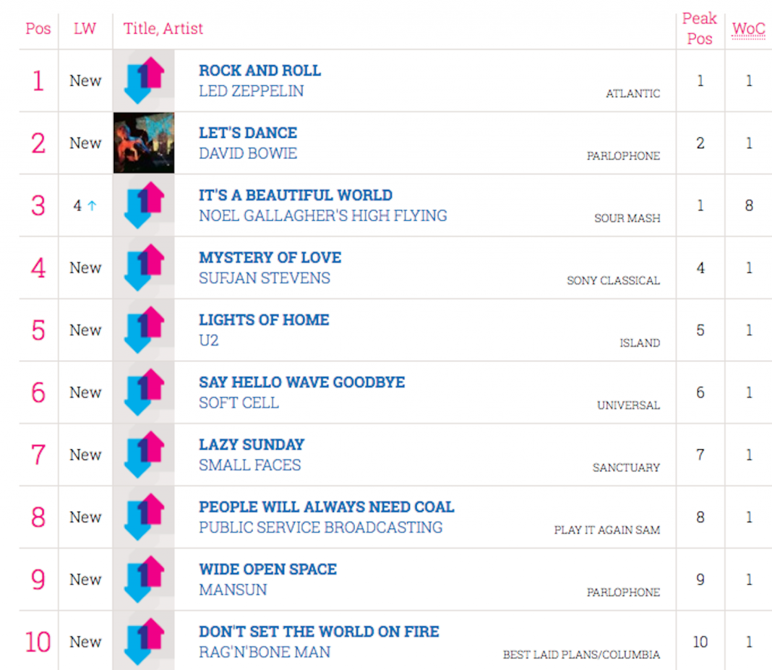Open It's a Beautiful World title link

pos(296,195)
